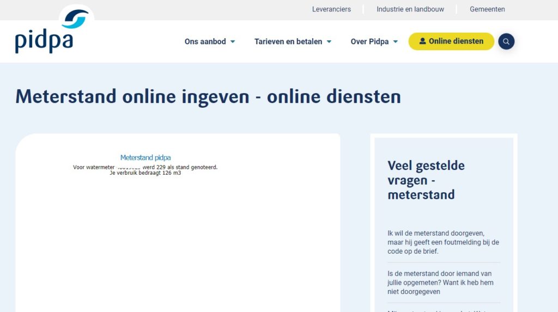Screen dimensions: 558x312
Task: Open FAQ about meterstand door iemand opgemeten
Action: pos(440,283)
